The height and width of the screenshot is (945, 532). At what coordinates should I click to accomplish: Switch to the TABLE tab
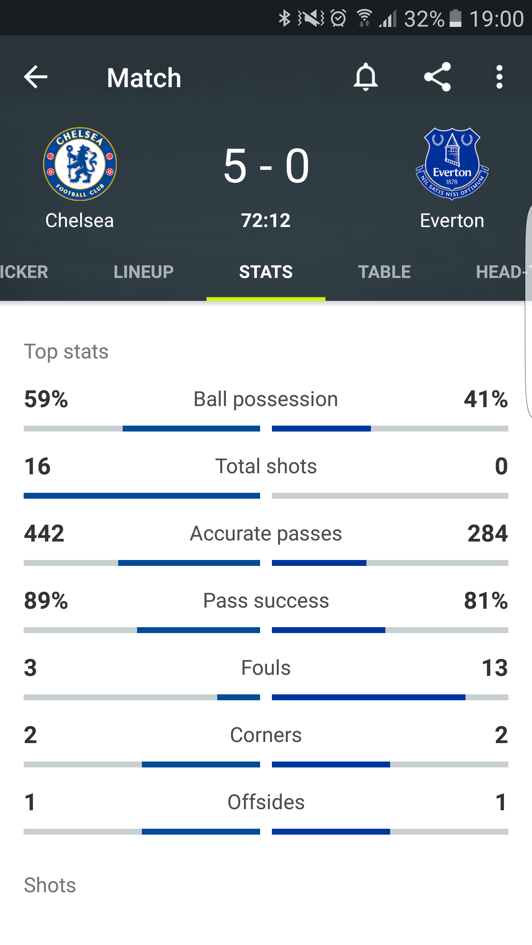(384, 272)
